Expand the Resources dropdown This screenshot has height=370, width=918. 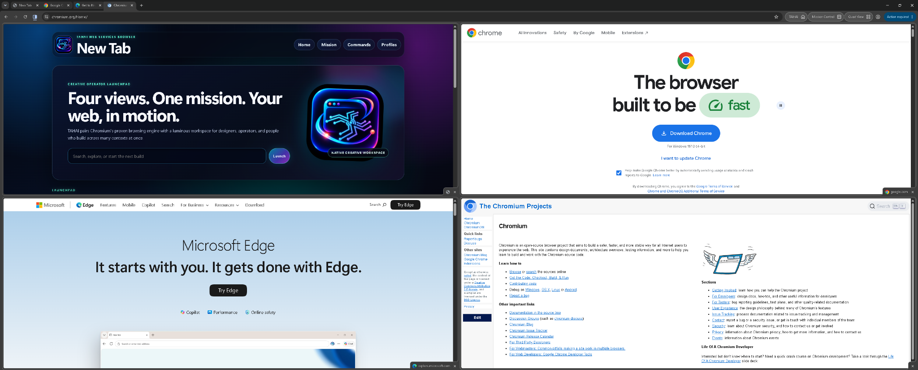tap(227, 205)
